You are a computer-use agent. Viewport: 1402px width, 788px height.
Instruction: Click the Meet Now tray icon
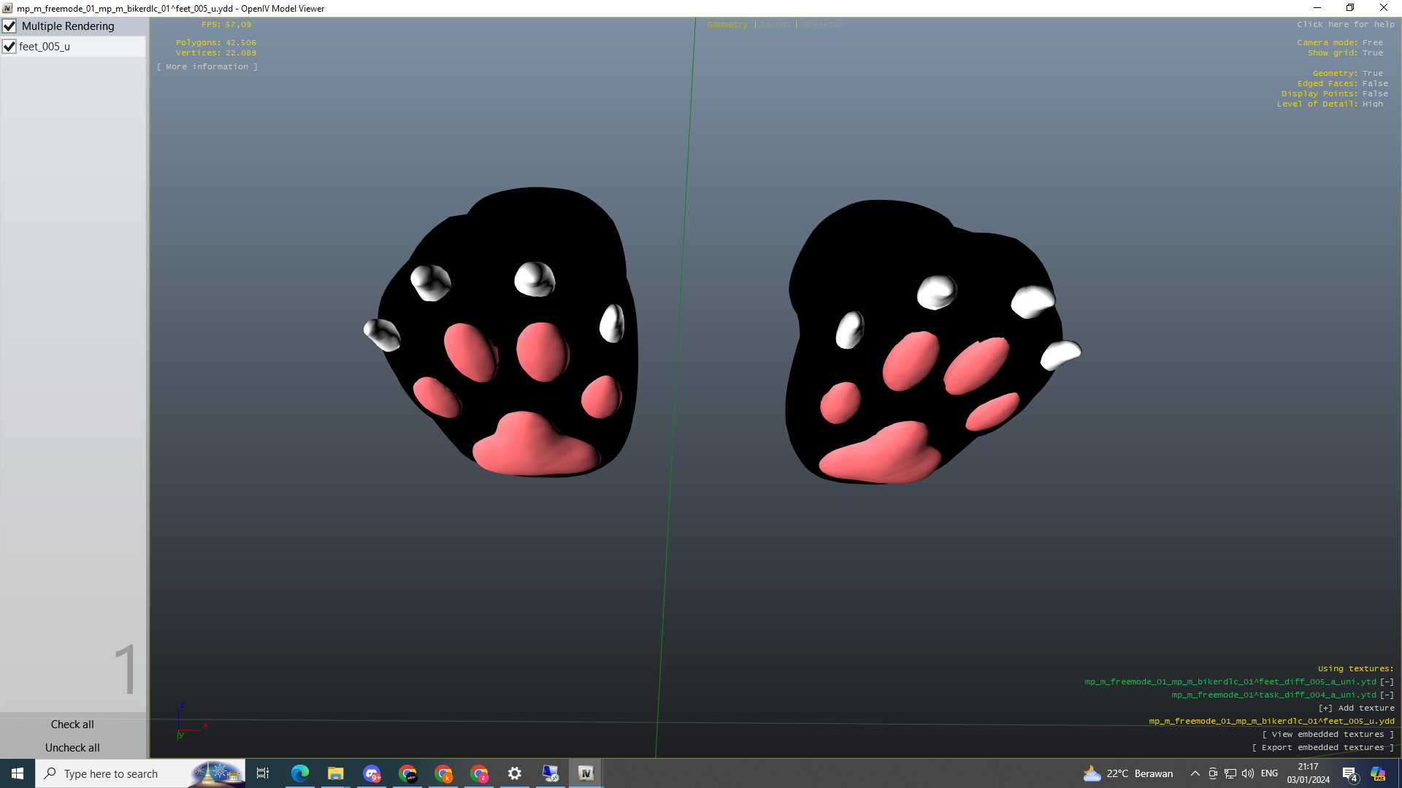[1213, 773]
